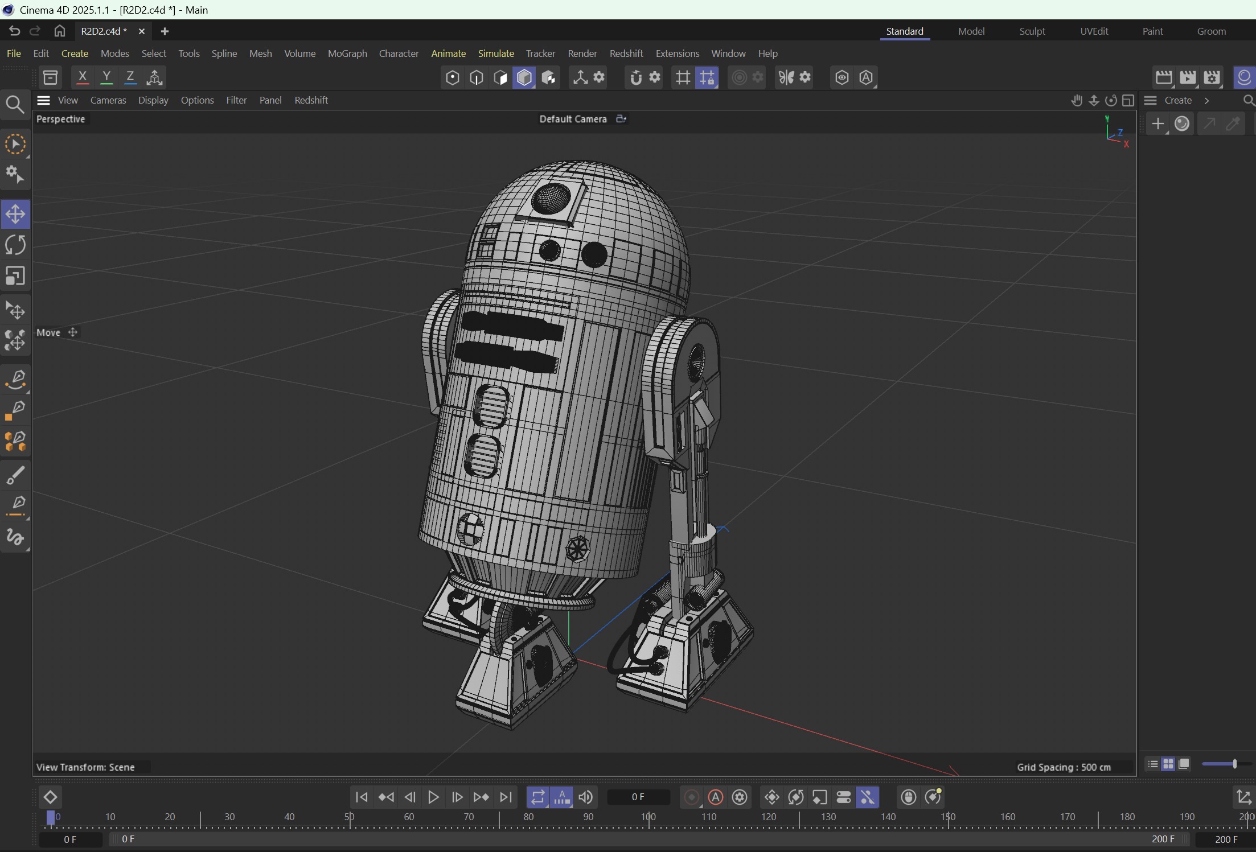The height and width of the screenshot is (852, 1256).
Task: Toggle autokeying A button
Action: point(716,797)
